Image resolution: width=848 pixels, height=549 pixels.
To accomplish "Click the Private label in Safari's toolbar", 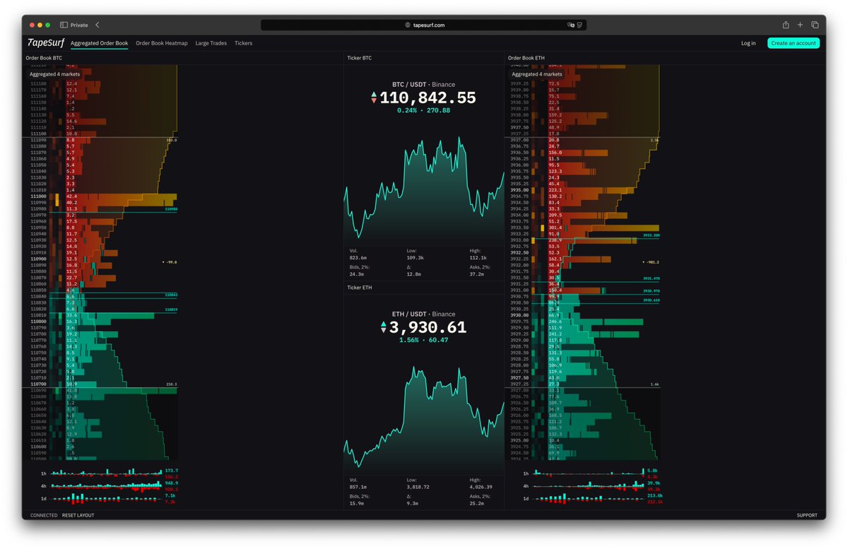I will (79, 25).
